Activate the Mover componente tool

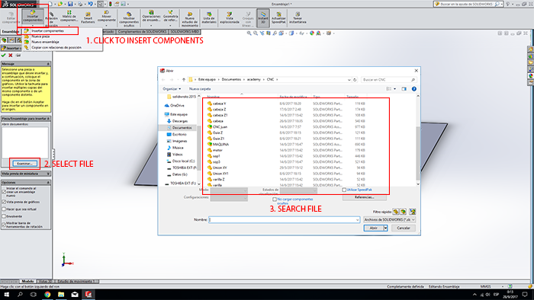point(107,17)
